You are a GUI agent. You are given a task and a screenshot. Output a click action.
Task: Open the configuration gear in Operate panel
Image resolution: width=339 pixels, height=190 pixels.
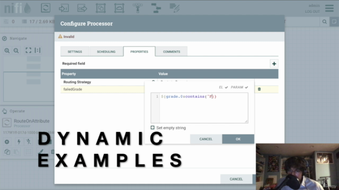pos(7,142)
